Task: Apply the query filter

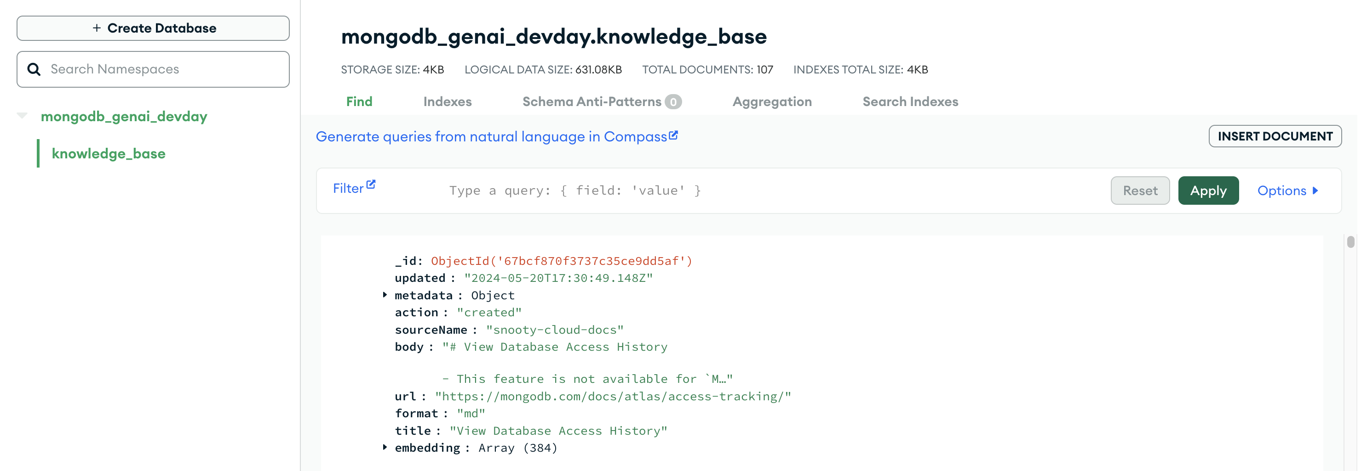Action: coord(1208,191)
